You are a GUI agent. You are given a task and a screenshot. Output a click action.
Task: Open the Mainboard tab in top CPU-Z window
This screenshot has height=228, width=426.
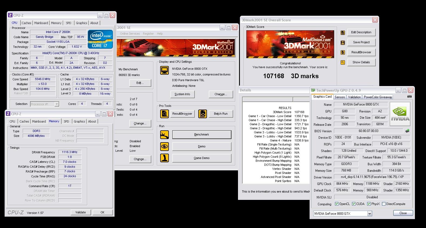(41, 23)
